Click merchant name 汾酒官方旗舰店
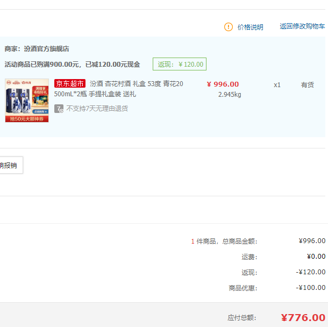The height and width of the screenshot is (327, 328). coord(46,49)
